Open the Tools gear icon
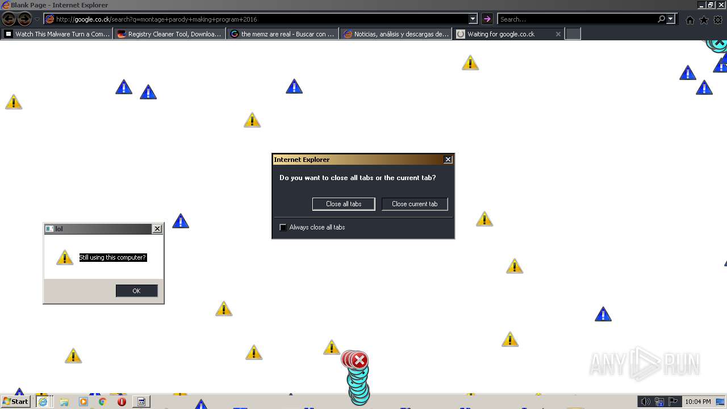The height and width of the screenshot is (409, 727). 718,20
